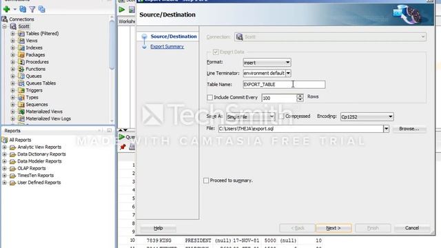Screen dimensions: 441x248
Task: Enable the Include Commit Every checkbox
Action: click(209, 97)
